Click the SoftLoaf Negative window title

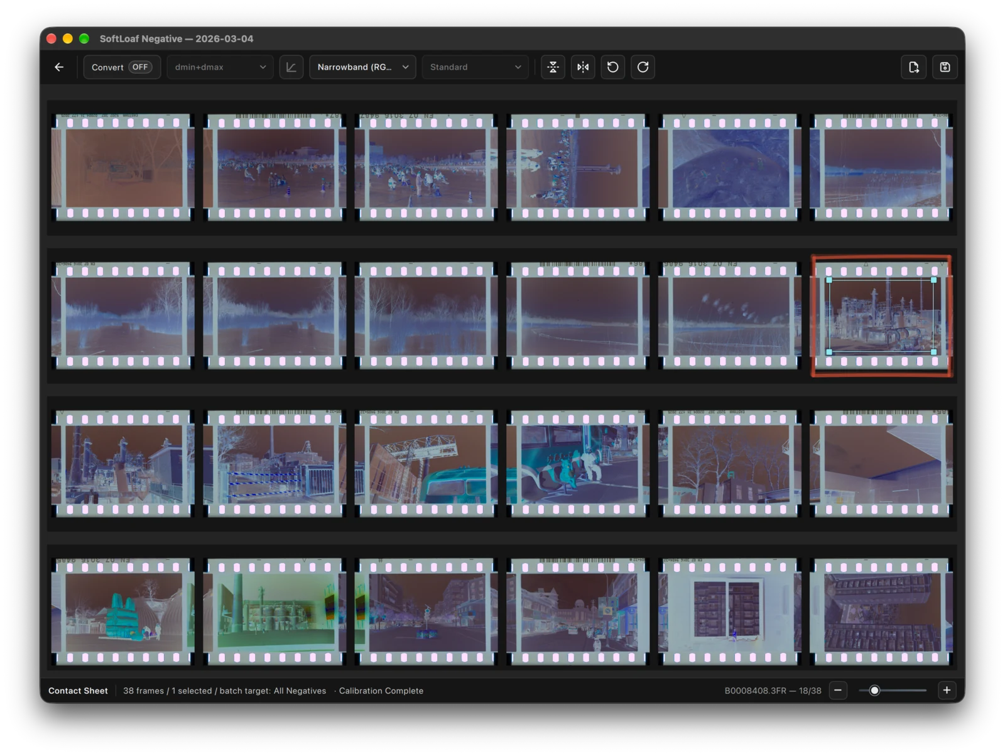[177, 38]
